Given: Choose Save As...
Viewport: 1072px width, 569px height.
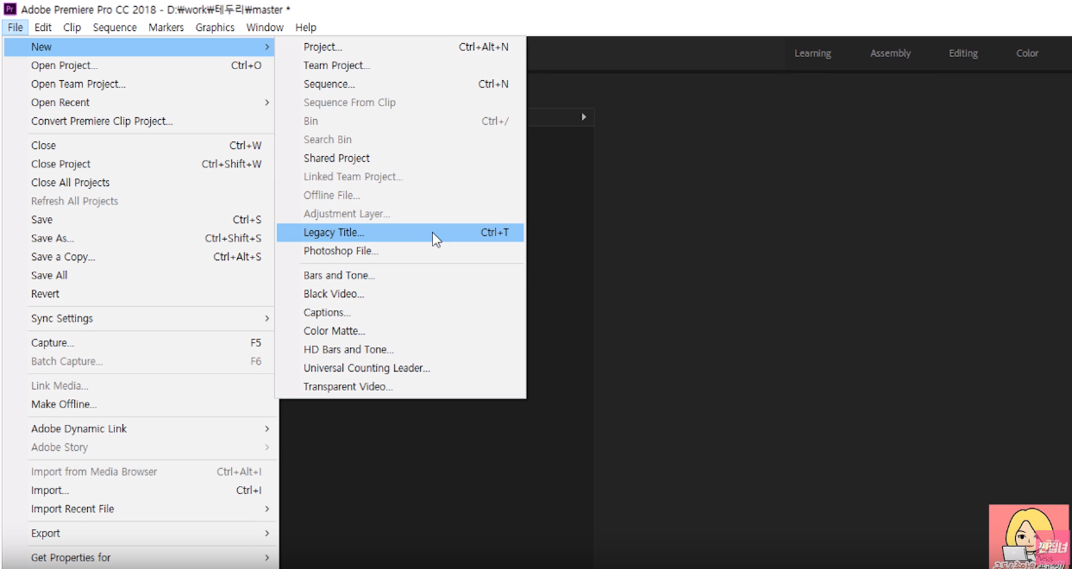Looking at the screenshot, I should point(139,238).
